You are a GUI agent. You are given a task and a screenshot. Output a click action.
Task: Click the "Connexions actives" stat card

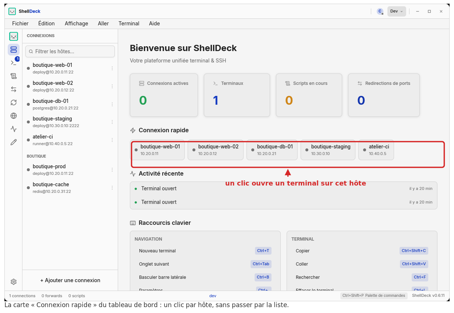click(x=164, y=95)
